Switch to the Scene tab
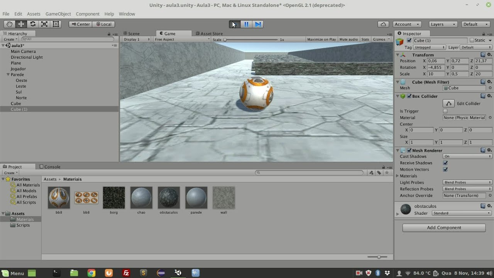The height and width of the screenshot is (278, 494). pyautogui.click(x=131, y=34)
